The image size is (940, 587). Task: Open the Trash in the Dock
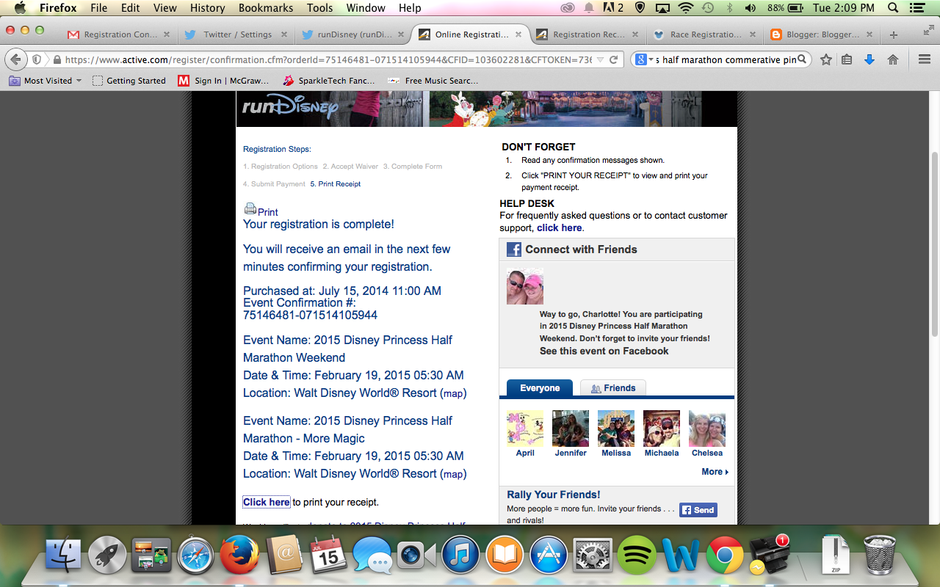click(879, 555)
